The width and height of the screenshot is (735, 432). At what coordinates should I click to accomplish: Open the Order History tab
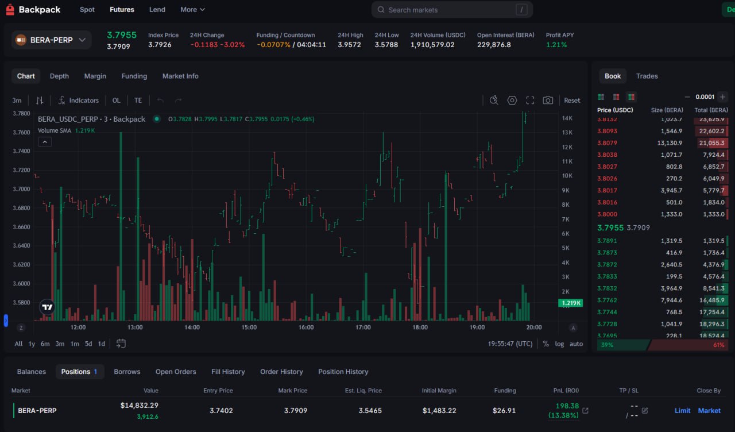tap(281, 372)
